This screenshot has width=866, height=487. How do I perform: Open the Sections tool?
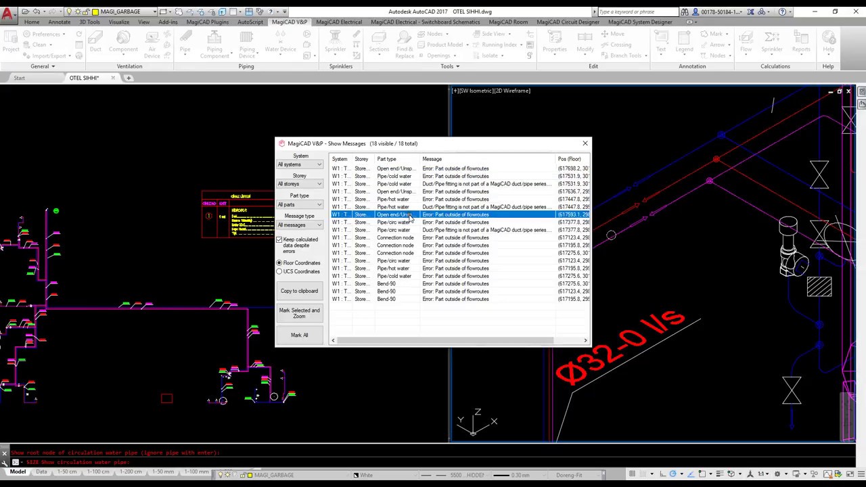(379, 43)
